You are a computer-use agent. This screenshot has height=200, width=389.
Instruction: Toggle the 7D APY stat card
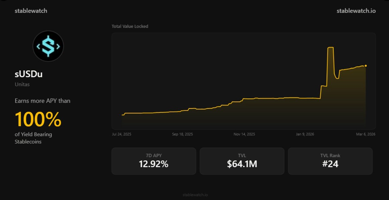pyautogui.click(x=154, y=161)
